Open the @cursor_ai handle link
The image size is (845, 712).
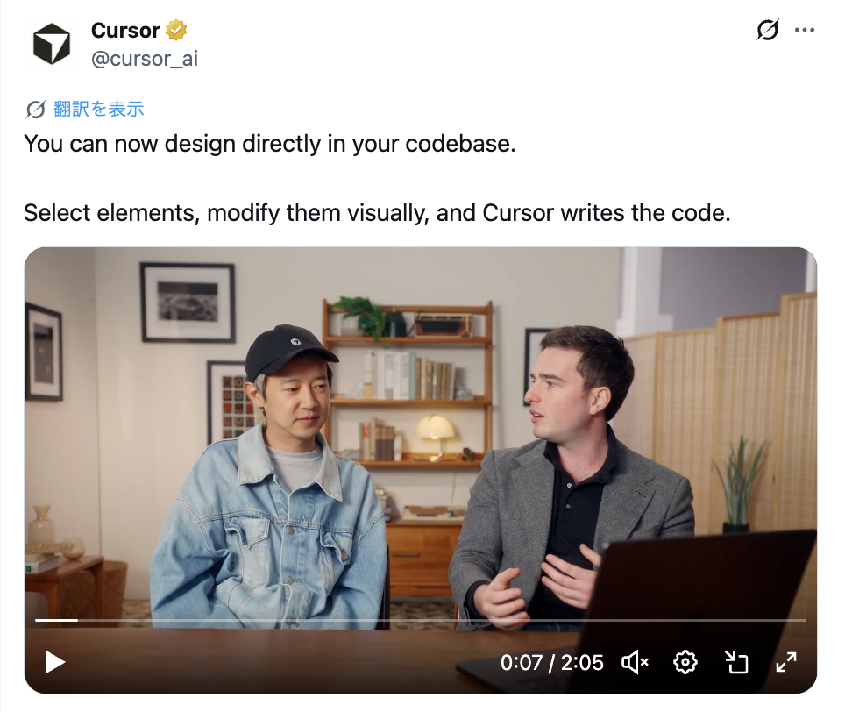(145, 58)
